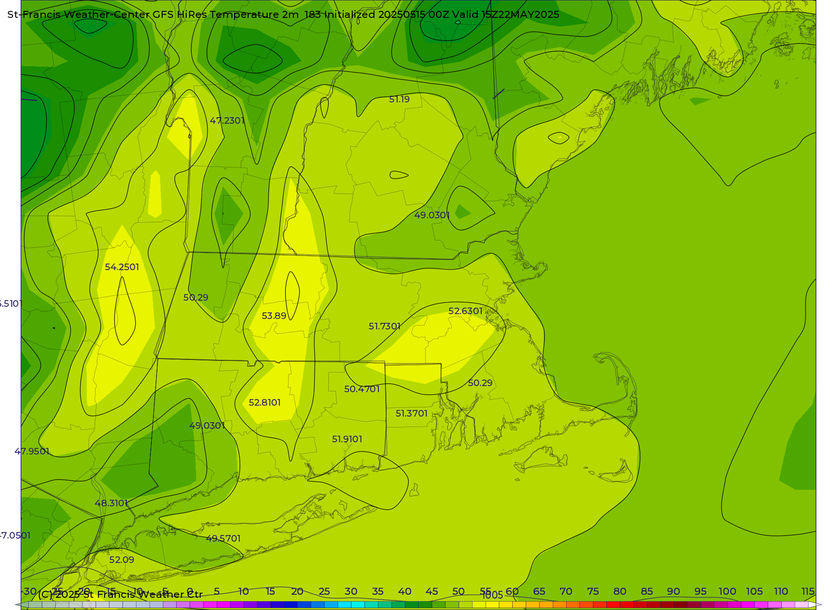837x610 pixels.
Task: Click the 50 tick on the color scale
Action: [459, 591]
